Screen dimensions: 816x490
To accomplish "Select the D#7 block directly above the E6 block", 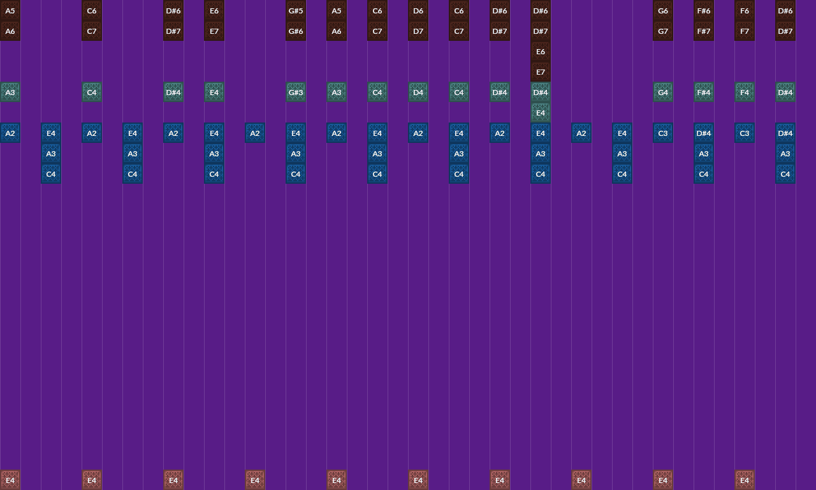I will tap(541, 31).
